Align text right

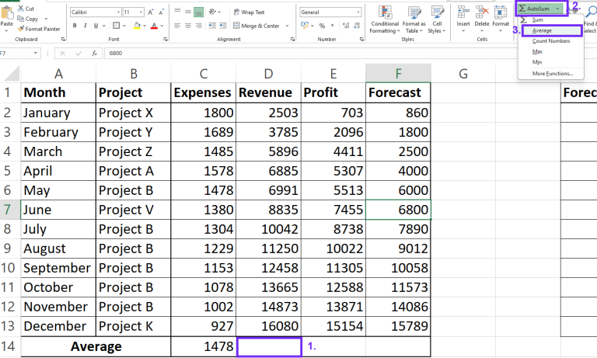198,26
